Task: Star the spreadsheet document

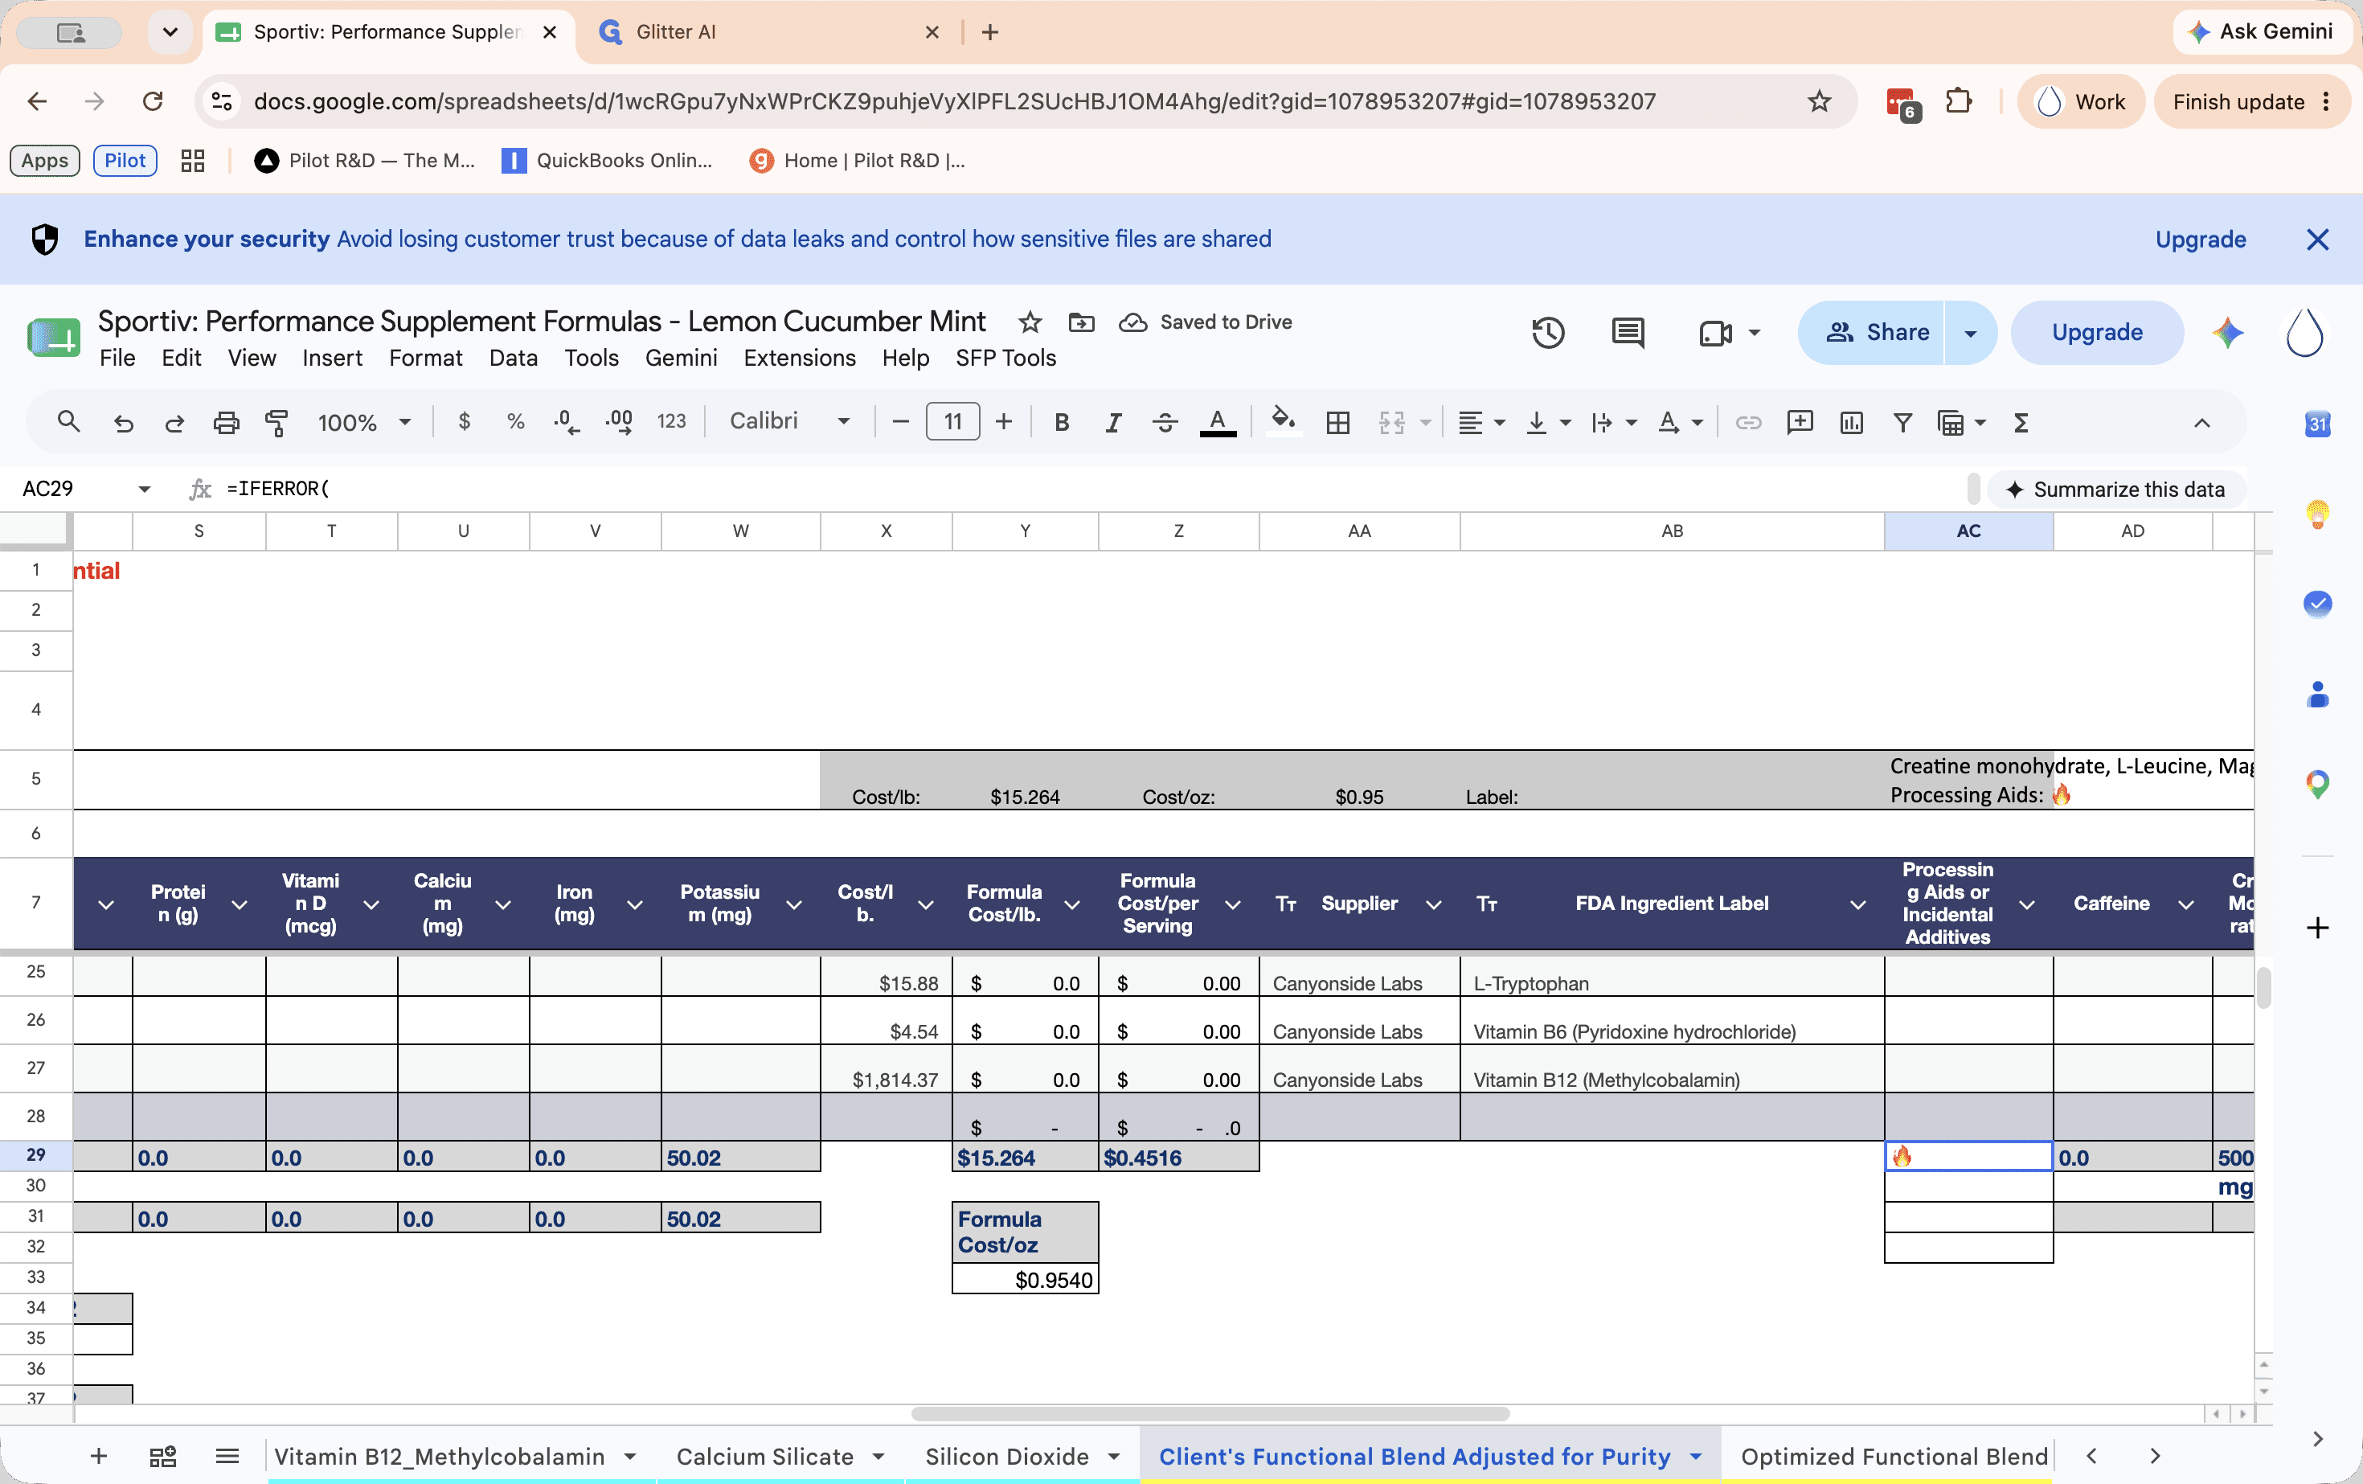Action: point(1030,322)
